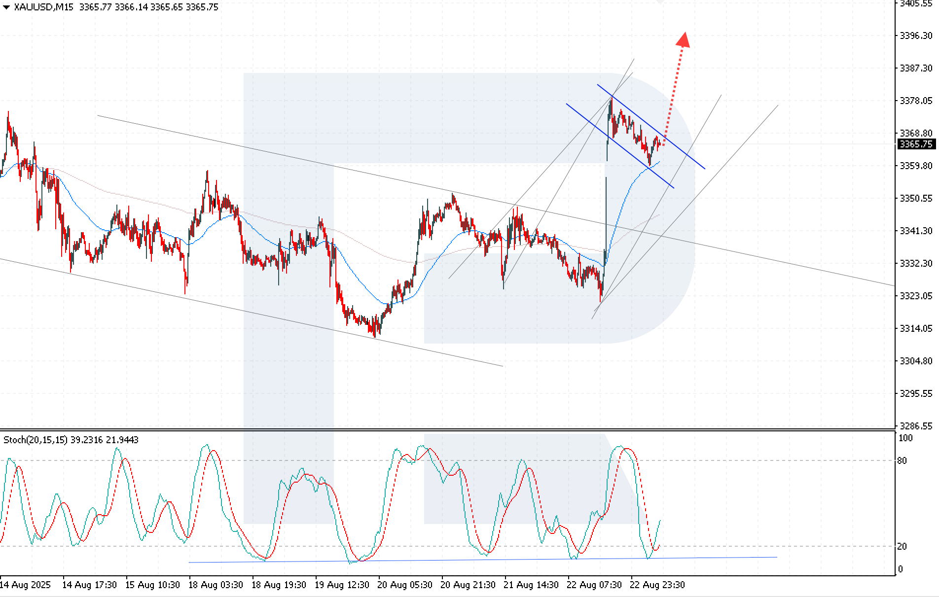Select the 22 Aug 23:30 time label
The width and height of the screenshot is (939, 597).
click(657, 585)
